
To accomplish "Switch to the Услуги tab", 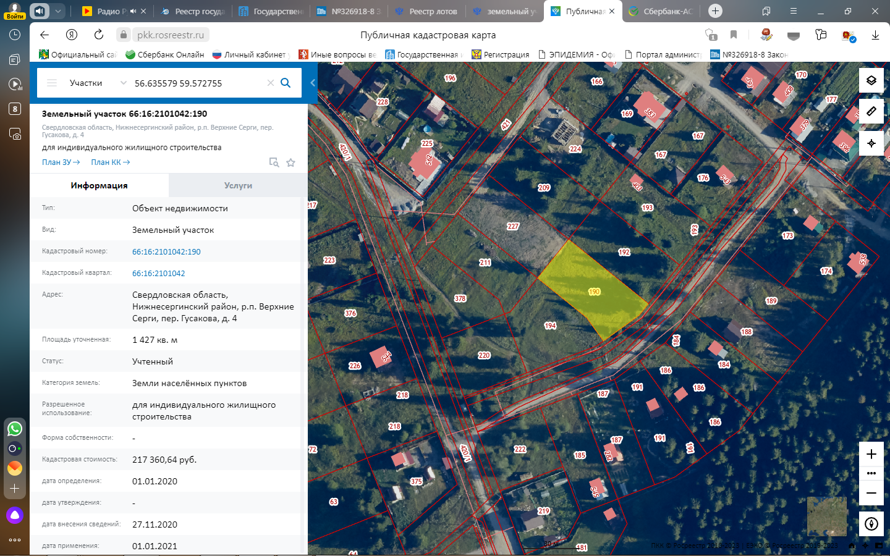I will tap(238, 185).
